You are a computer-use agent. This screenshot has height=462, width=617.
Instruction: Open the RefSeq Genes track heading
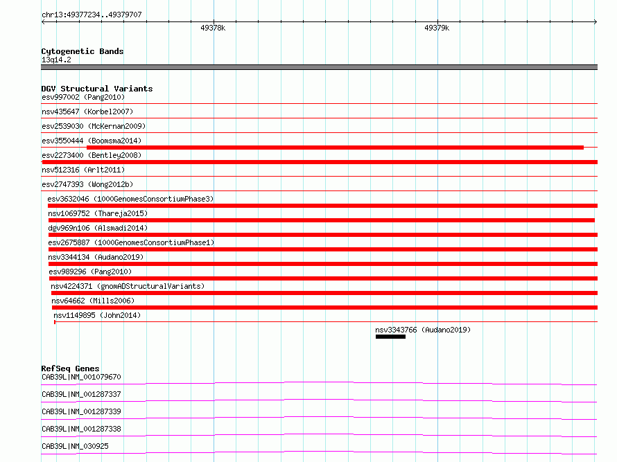pos(70,368)
